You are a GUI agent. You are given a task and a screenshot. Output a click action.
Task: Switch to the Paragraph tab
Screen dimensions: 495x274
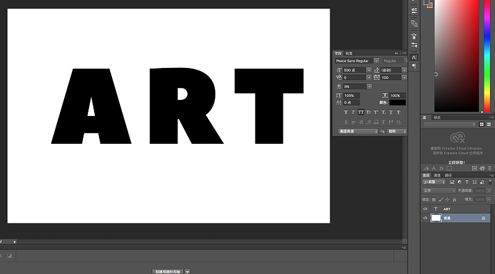click(x=348, y=53)
